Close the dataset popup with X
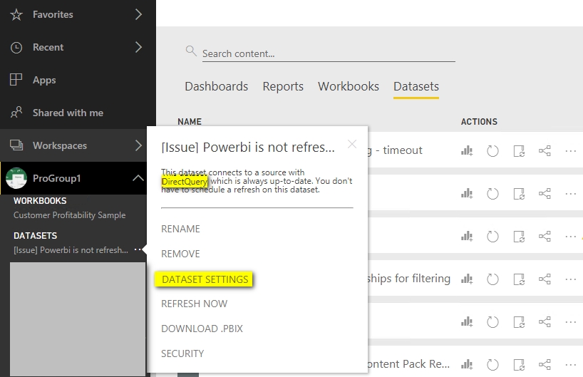This screenshot has height=377, width=583. coord(352,144)
